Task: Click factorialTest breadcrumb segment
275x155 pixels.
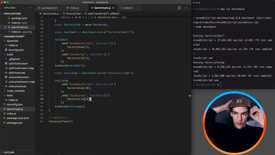Action: [73, 13]
